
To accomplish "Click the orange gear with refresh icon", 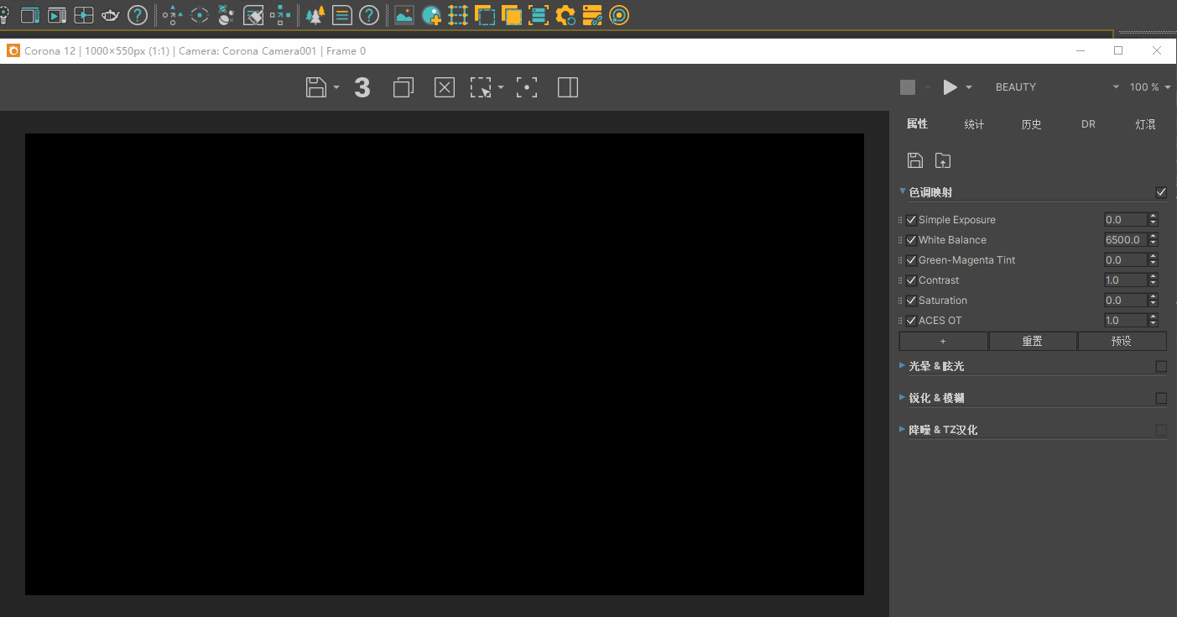I will [565, 15].
